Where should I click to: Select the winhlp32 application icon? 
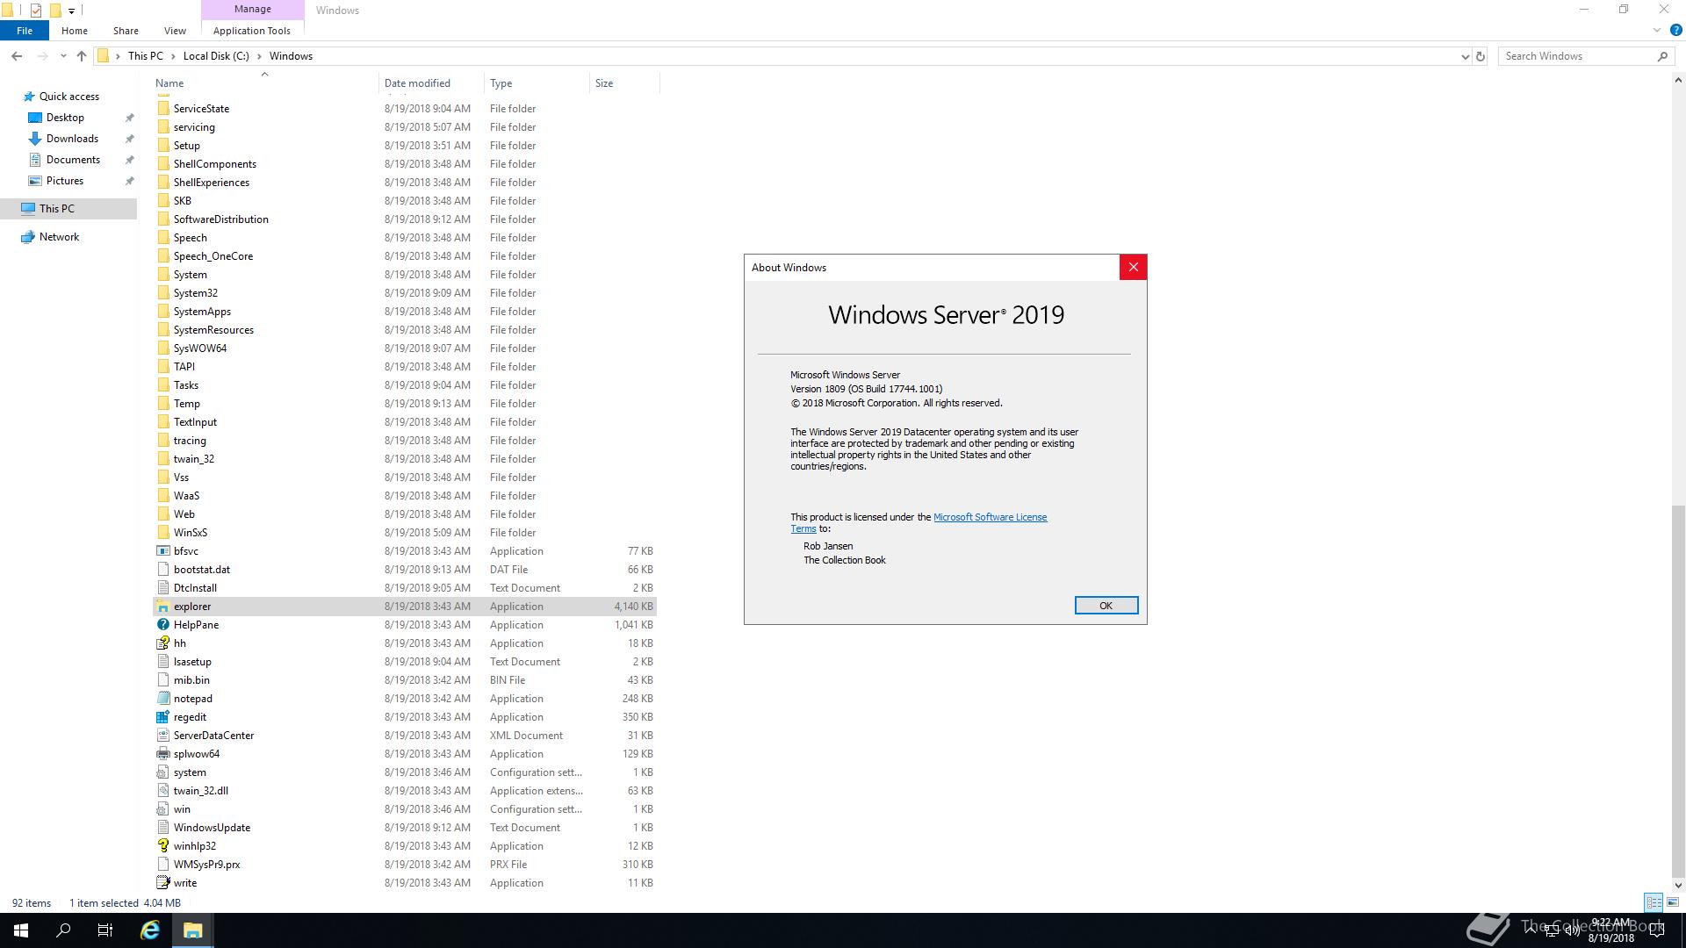tap(162, 846)
